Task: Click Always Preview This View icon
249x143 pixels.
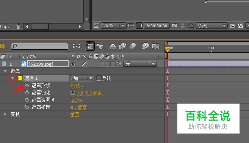Action: (x=96, y=25)
